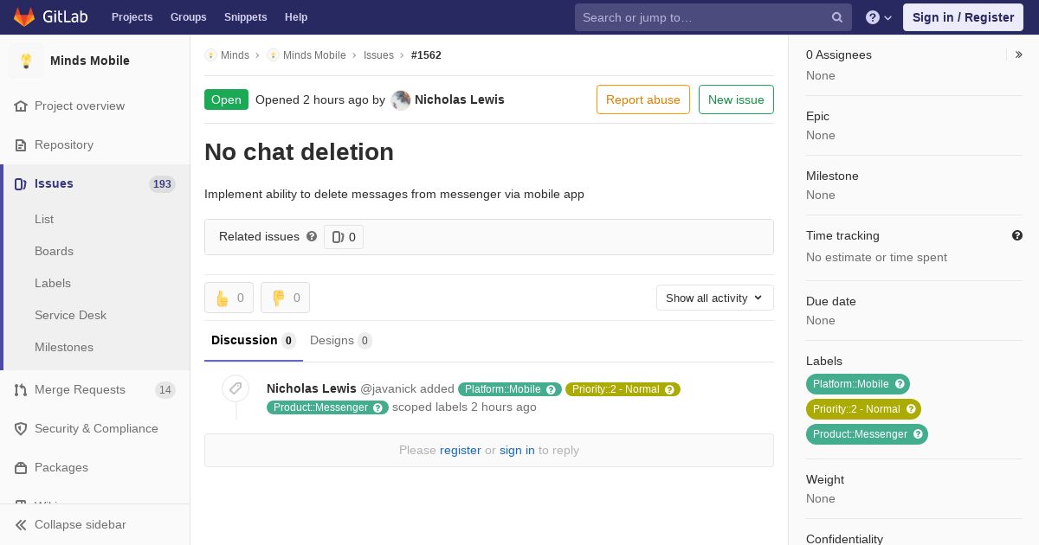Image resolution: width=1039 pixels, height=545 pixels.
Task: Focus the Search or jump to field
Action: pos(713,17)
